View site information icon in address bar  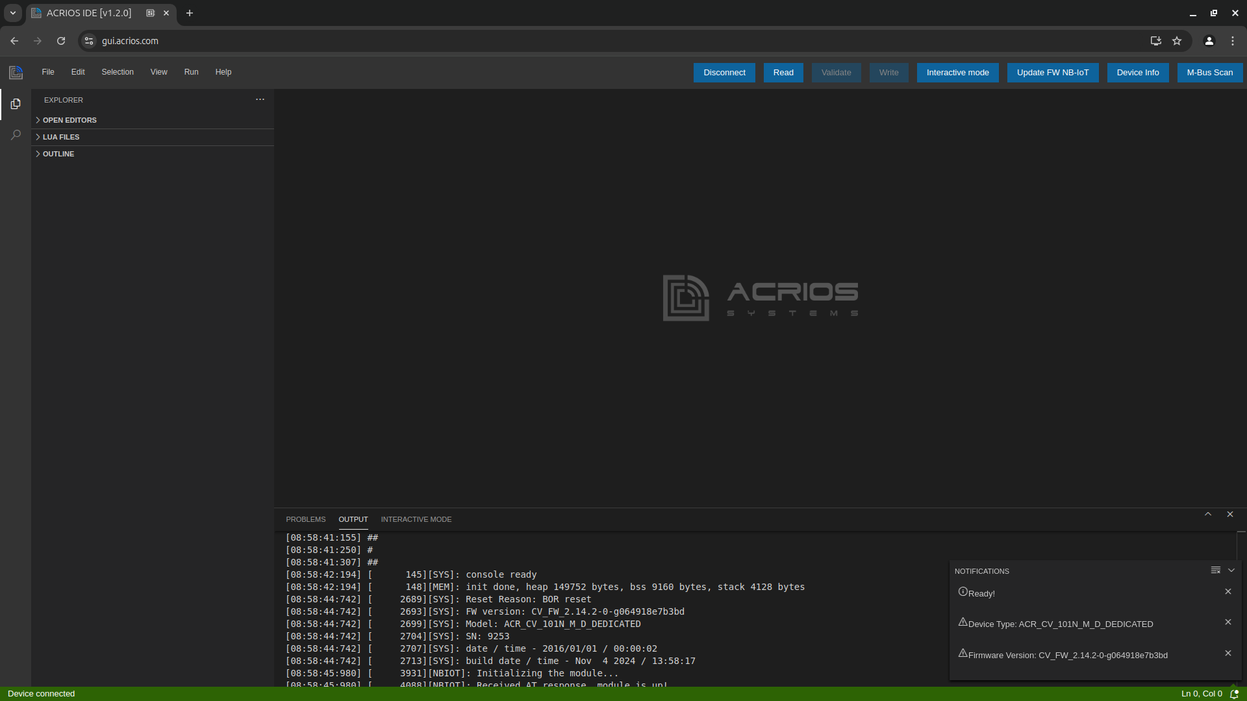[x=89, y=41]
